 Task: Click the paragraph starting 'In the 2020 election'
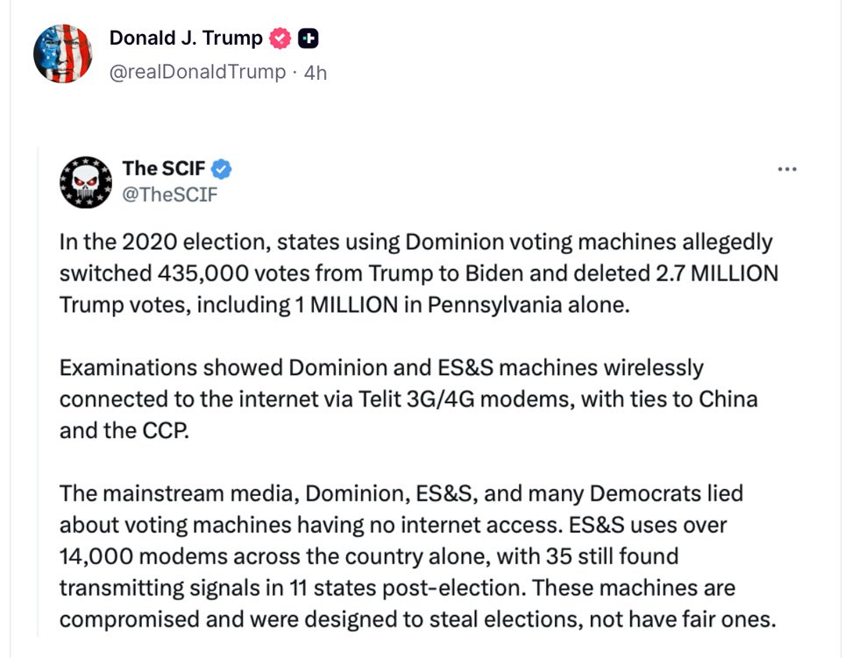[x=417, y=273]
